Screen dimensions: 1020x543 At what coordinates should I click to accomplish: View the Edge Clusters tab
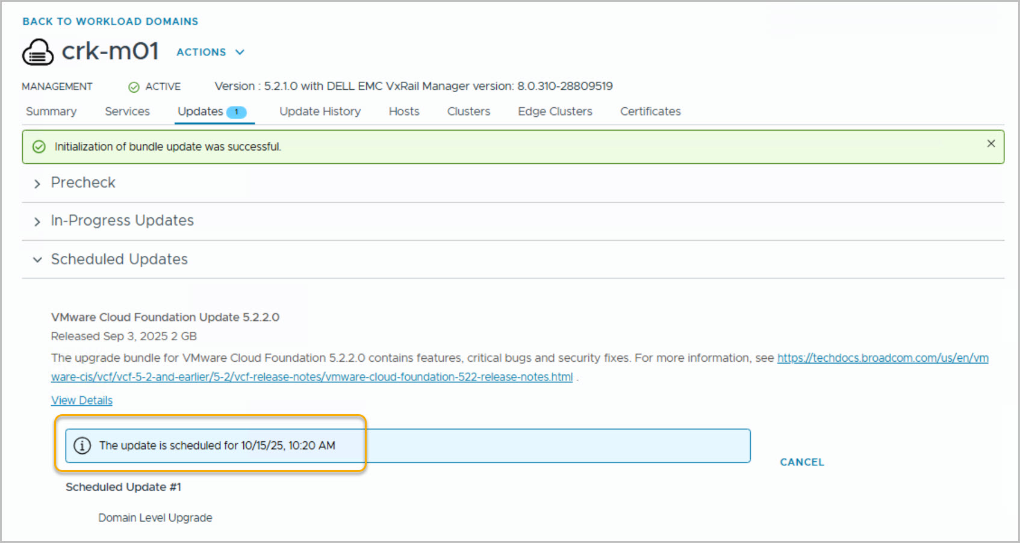point(555,111)
